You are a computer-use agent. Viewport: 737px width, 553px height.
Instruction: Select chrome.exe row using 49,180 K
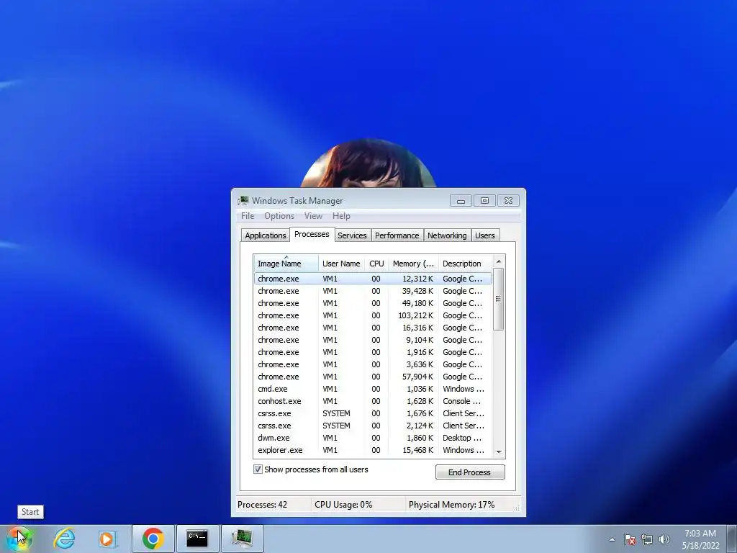374,303
